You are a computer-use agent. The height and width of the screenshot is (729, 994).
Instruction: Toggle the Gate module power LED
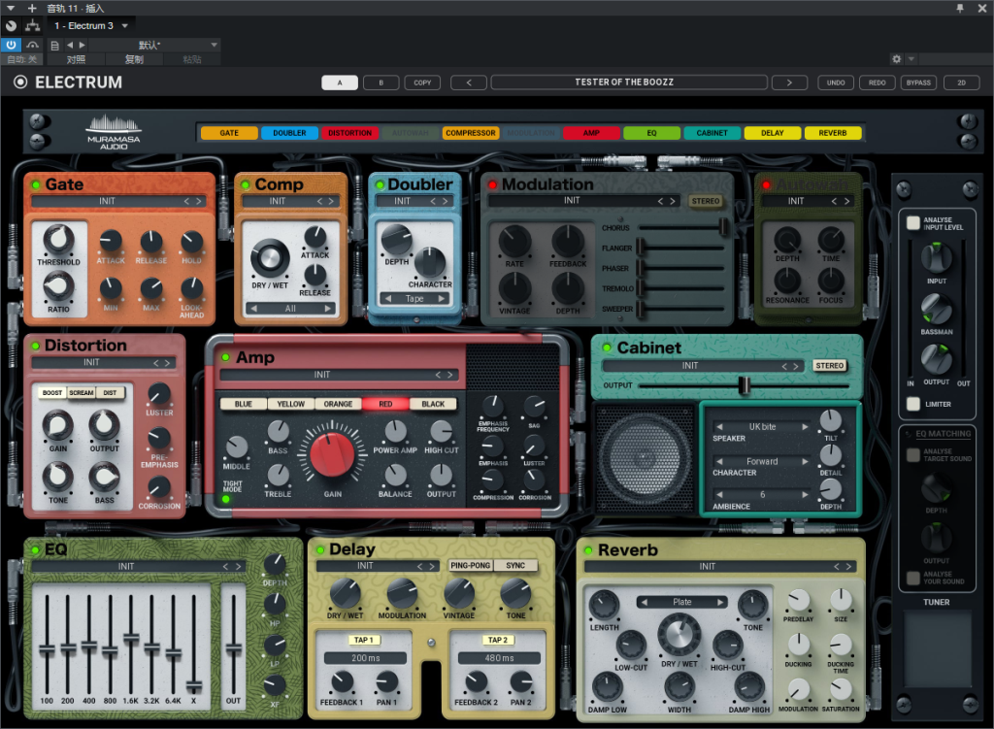click(36, 184)
